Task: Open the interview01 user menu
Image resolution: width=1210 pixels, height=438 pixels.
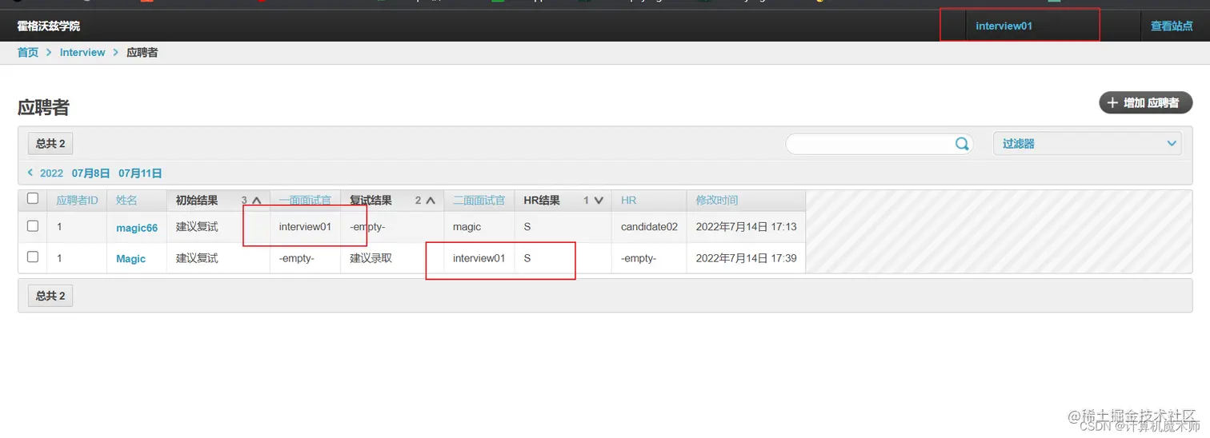Action: coord(1004,26)
